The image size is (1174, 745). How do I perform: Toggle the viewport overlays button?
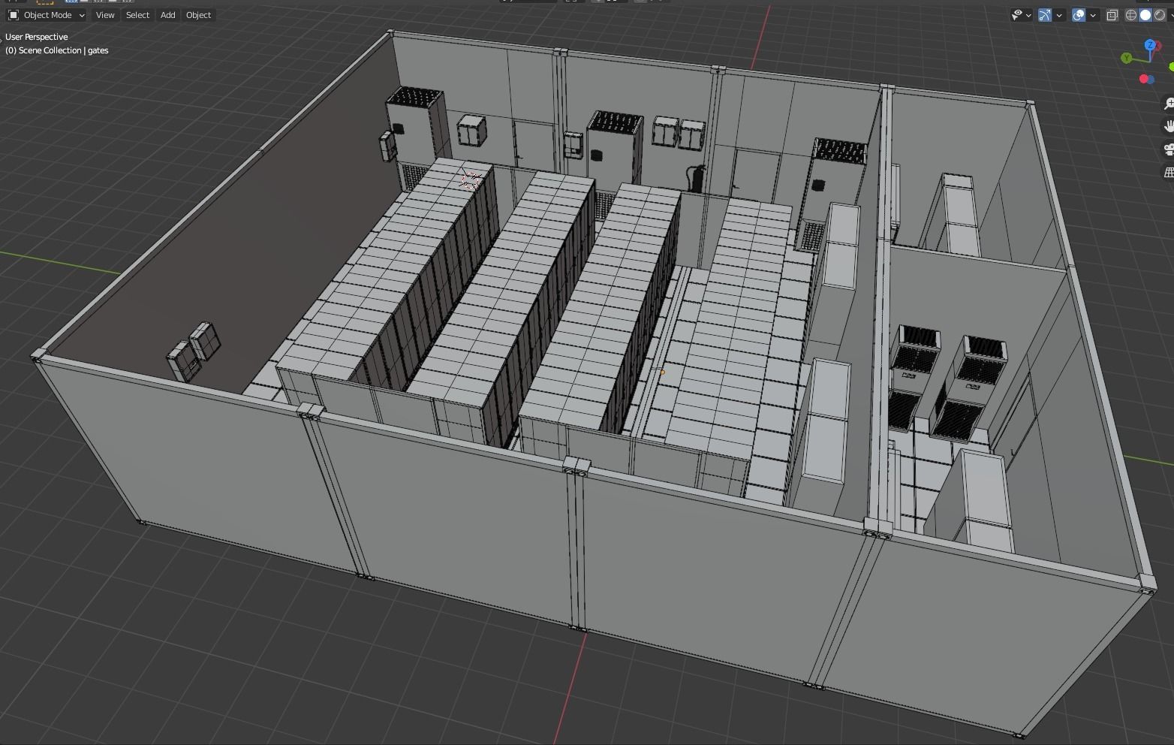(x=1079, y=15)
